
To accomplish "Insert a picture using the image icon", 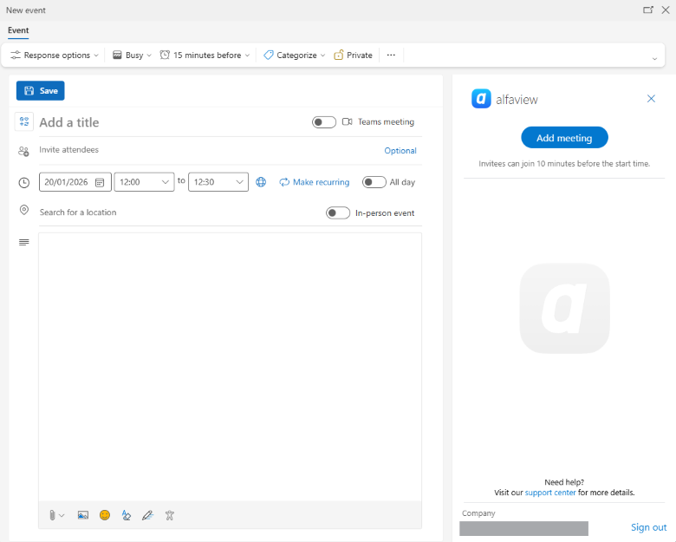I will pyautogui.click(x=83, y=515).
